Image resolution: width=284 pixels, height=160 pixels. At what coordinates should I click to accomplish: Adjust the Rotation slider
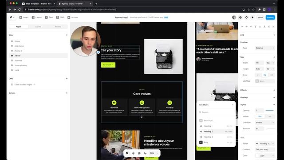pyautogui.click(x=270, y=128)
